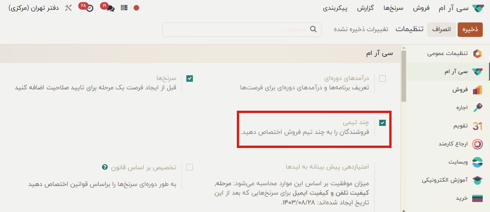Enable درآمدهای دوره‌ای option
This screenshot has width=490, height=212.
382,78
